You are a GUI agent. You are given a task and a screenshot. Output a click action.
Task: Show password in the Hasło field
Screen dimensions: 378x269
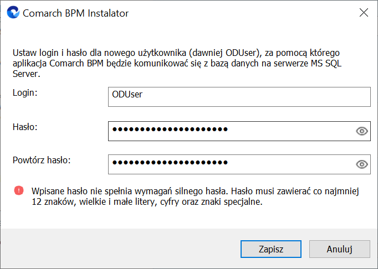[x=361, y=131]
